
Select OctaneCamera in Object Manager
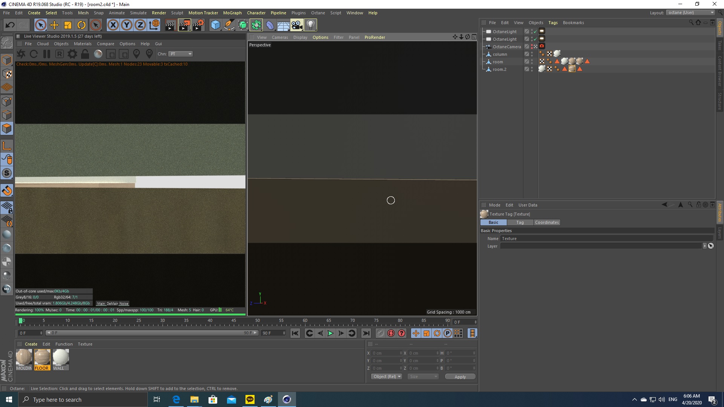(x=506, y=47)
